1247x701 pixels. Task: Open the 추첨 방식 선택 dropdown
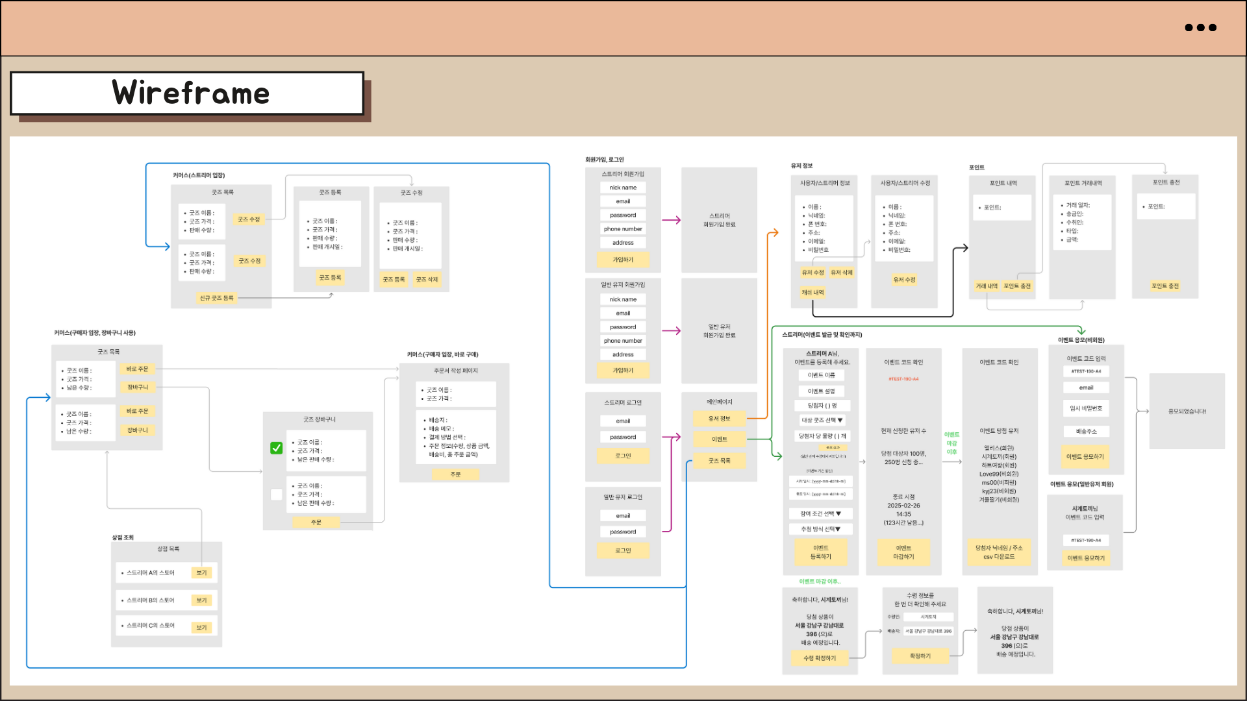click(x=821, y=529)
